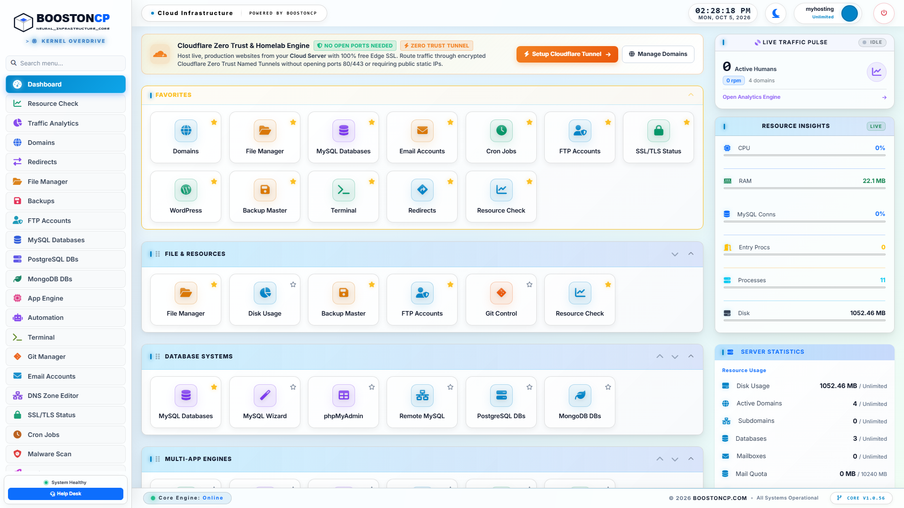Toggle dark mode with the moon icon
904x508 pixels.
click(775, 13)
